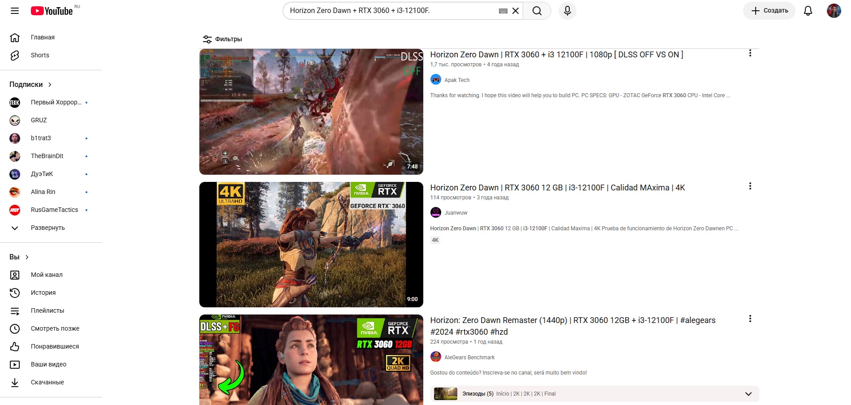The width and height of the screenshot is (851, 405).
Task: Open the on-screen keyboard icon in search
Action: [x=503, y=11]
